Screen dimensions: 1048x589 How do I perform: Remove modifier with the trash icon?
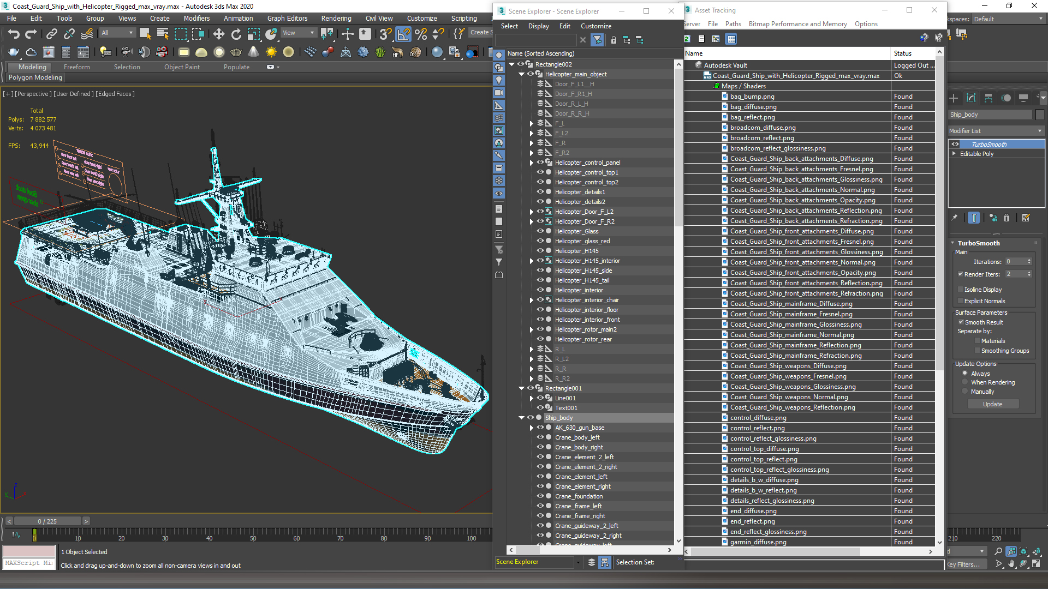[1007, 218]
